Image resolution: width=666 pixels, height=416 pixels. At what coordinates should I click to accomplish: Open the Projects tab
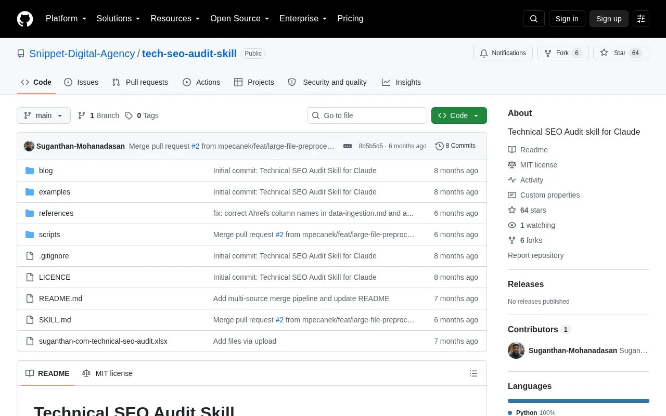(x=254, y=82)
